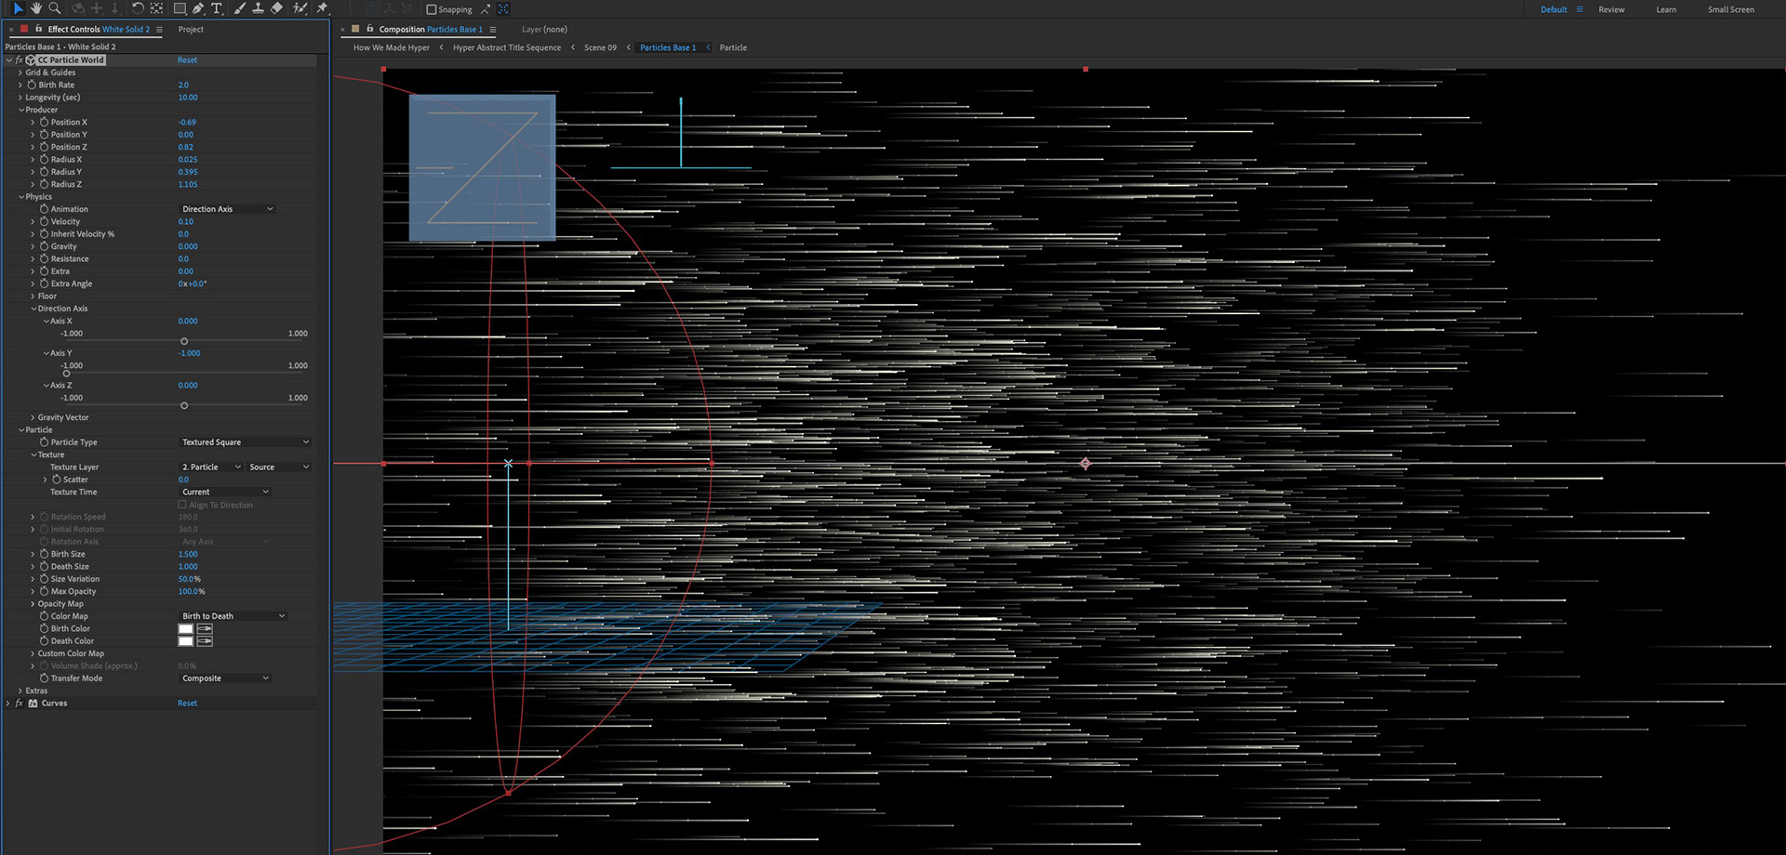Click the Max Opacity stopwatch icon
Viewport: 1786px width, 855px height.
44,591
